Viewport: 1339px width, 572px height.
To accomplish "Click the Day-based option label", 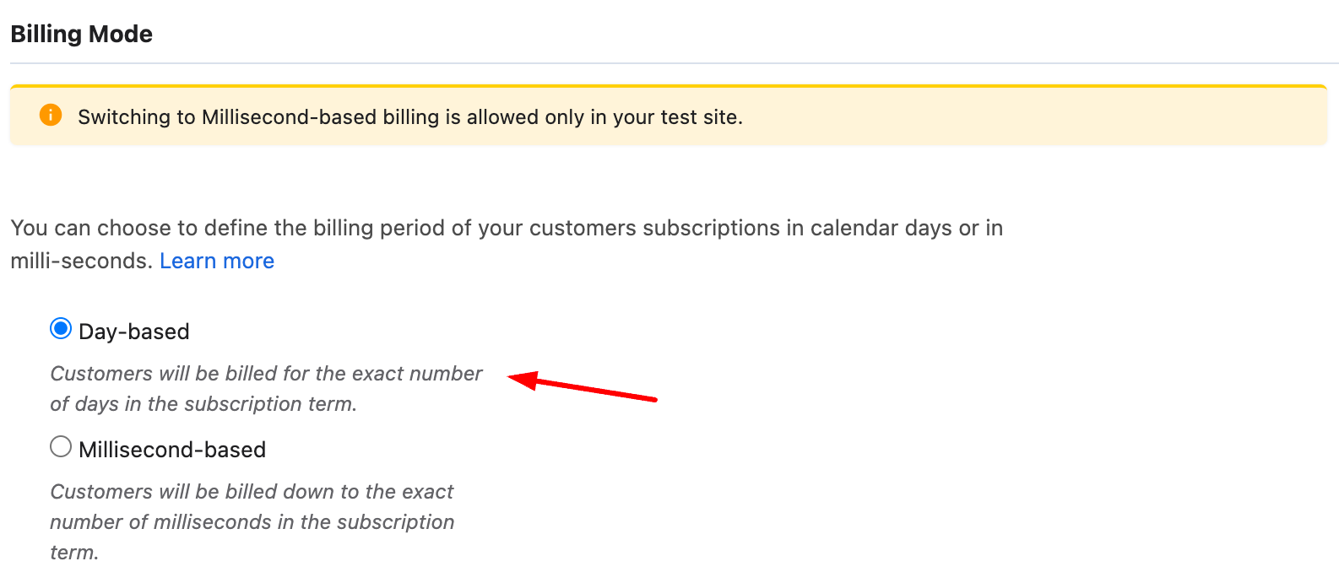I will (x=133, y=332).
